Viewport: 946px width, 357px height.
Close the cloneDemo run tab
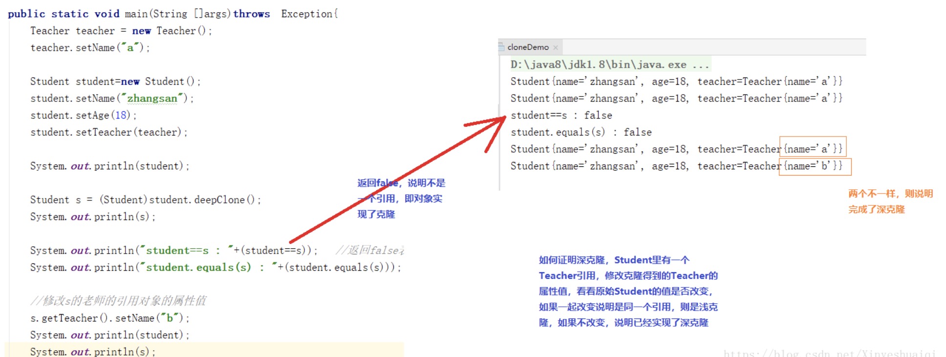[x=556, y=47]
